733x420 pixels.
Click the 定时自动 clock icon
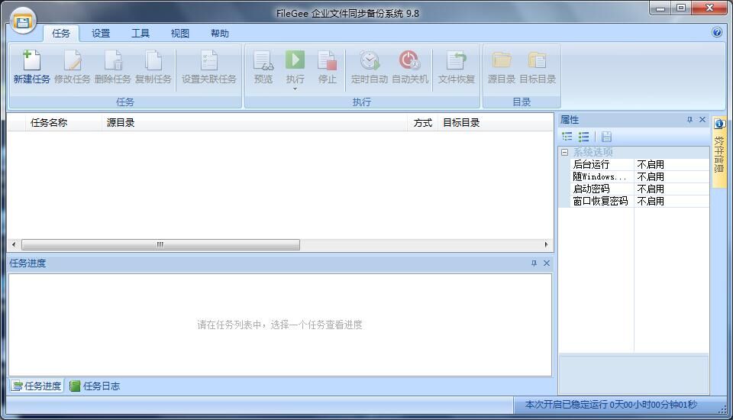coord(370,60)
